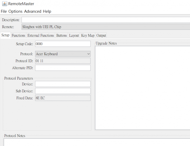Open the Help menu

(47, 11)
